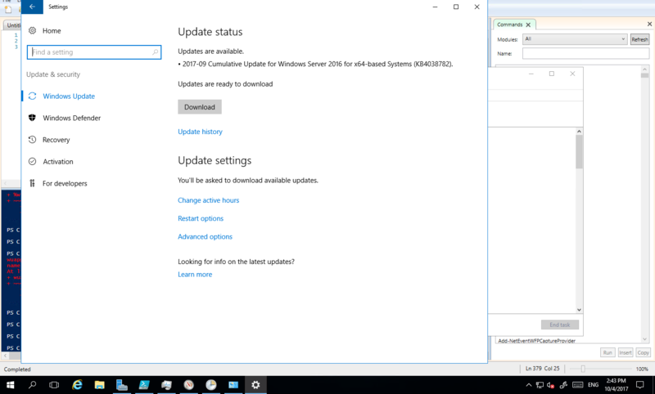Open the Update history link
Image resolution: width=655 pixels, height=394 pixels.
[200, 132]
